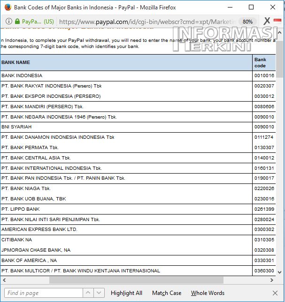Click bank code 0010016
The width and height of the screenshot is (285, 302).
click(264, 75)
